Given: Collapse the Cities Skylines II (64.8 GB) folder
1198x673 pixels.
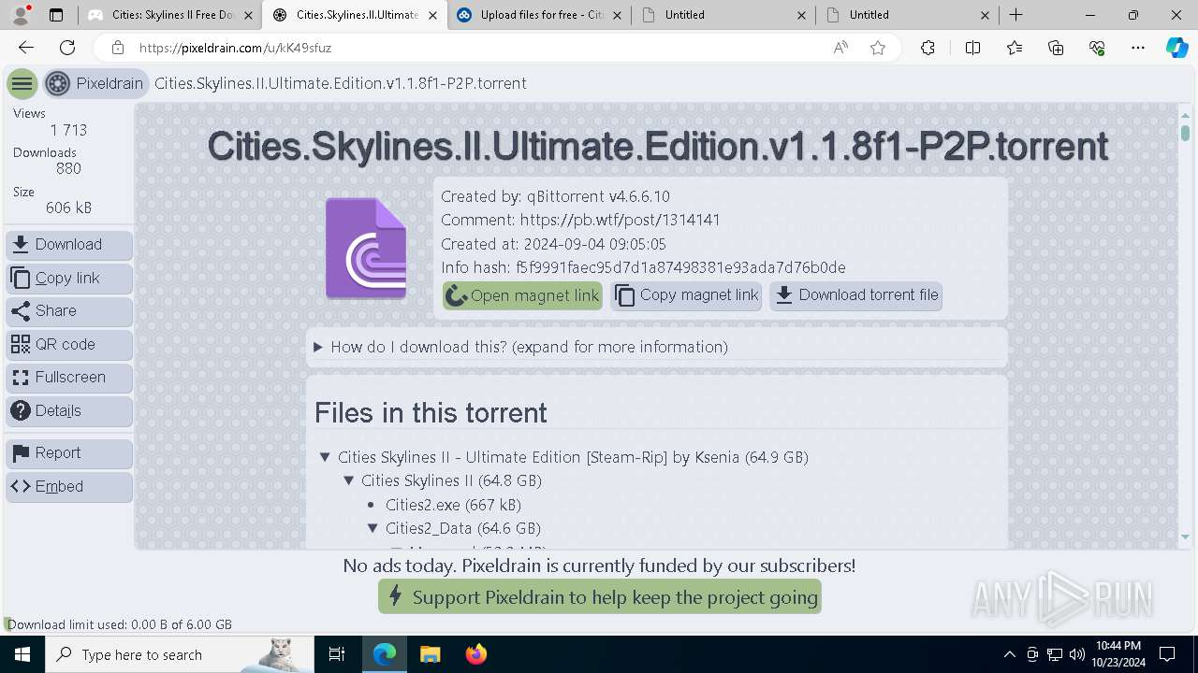Looking at the screenshot, I should tap(348, 480).
